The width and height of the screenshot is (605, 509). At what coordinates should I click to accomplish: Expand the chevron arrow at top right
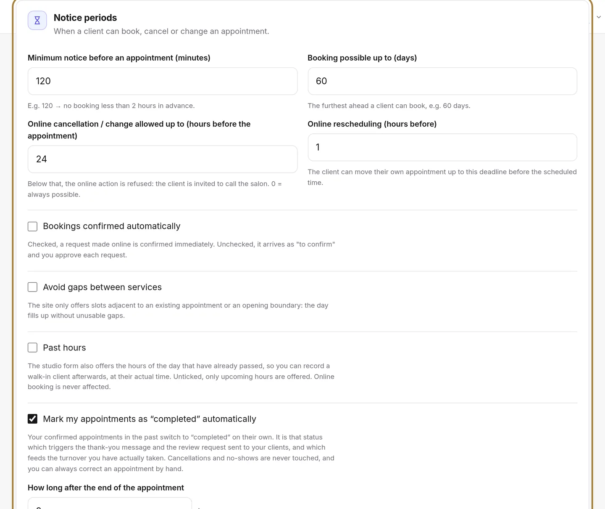[x=599, y=17]
